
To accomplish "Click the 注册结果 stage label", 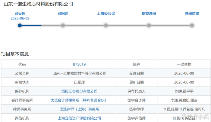I will click(x=192, y=14).
